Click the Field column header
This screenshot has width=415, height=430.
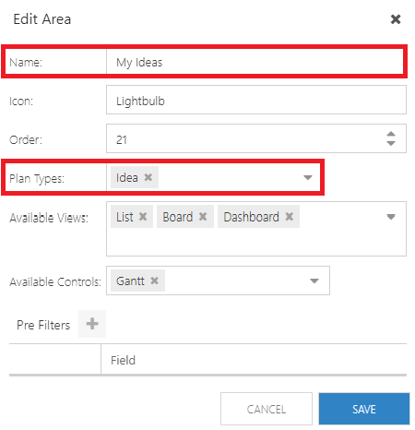[x=123, y=360]
